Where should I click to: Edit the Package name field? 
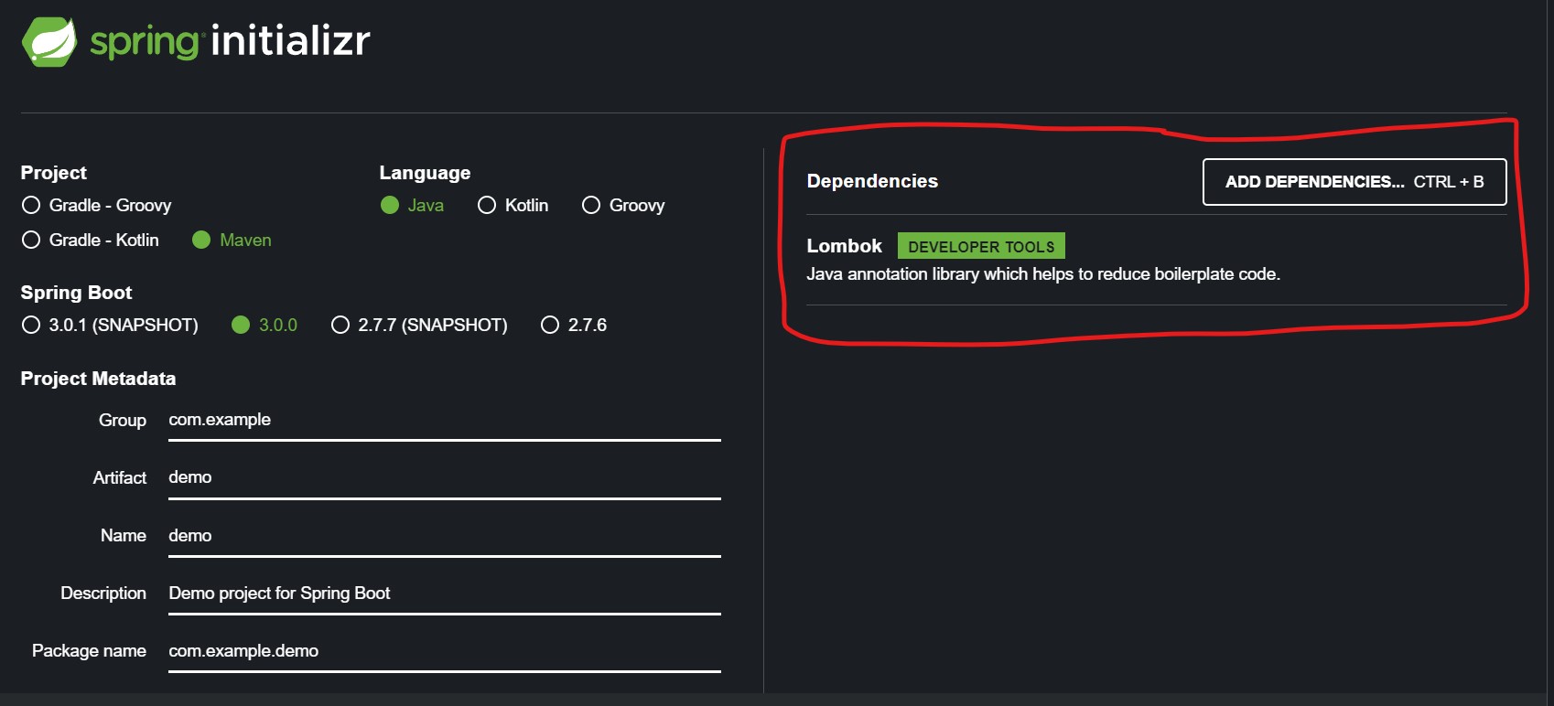coord(445,651)
